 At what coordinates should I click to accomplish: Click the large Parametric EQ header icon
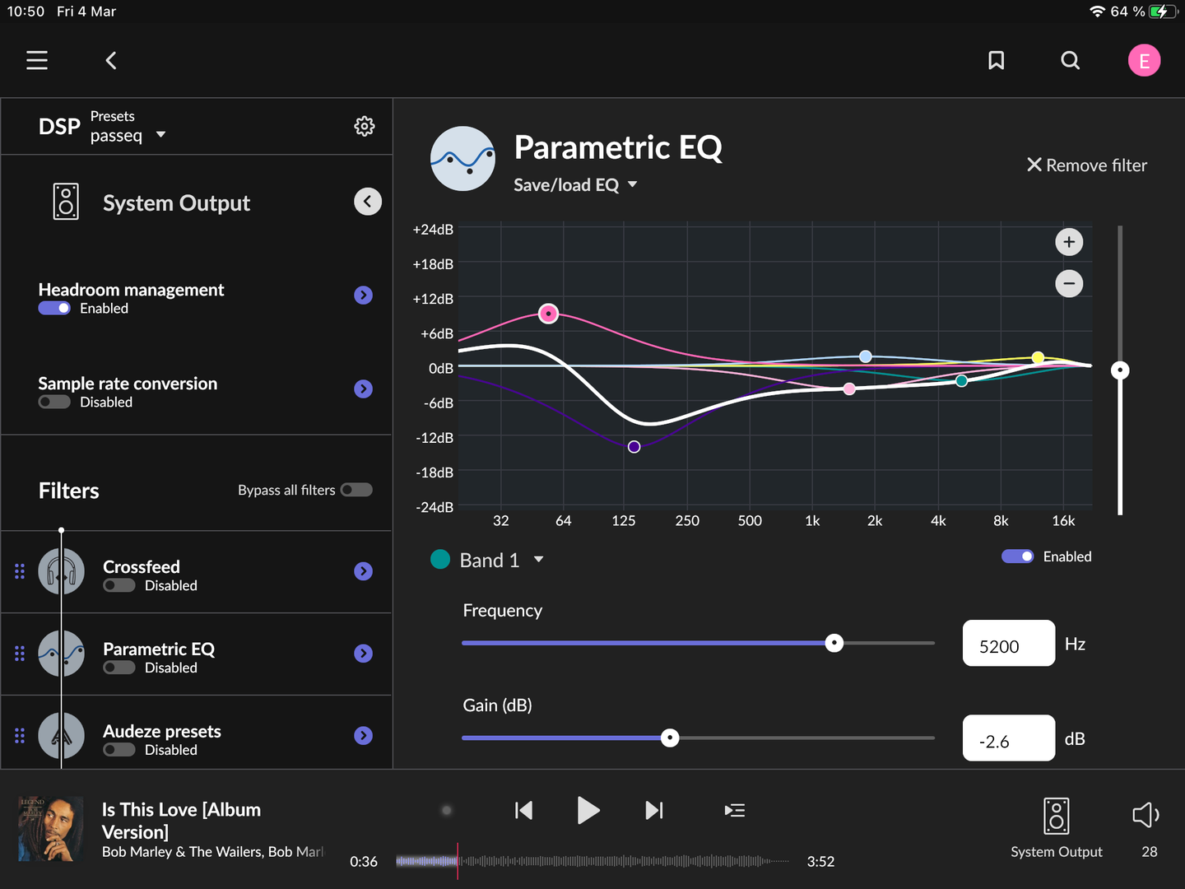[x=462, y=159]
